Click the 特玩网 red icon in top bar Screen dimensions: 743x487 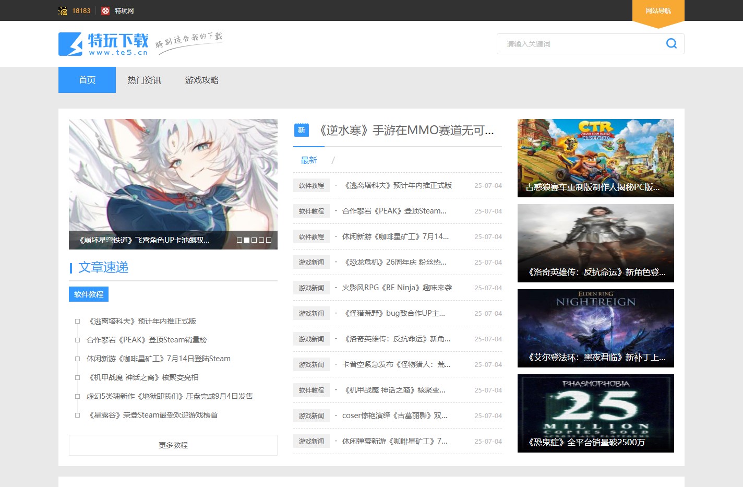105,10
